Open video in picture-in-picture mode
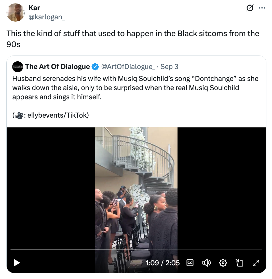 [x=239, y=262]
